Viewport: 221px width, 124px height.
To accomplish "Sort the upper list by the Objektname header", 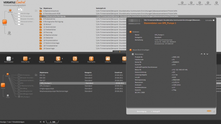I will click(48, 8).
